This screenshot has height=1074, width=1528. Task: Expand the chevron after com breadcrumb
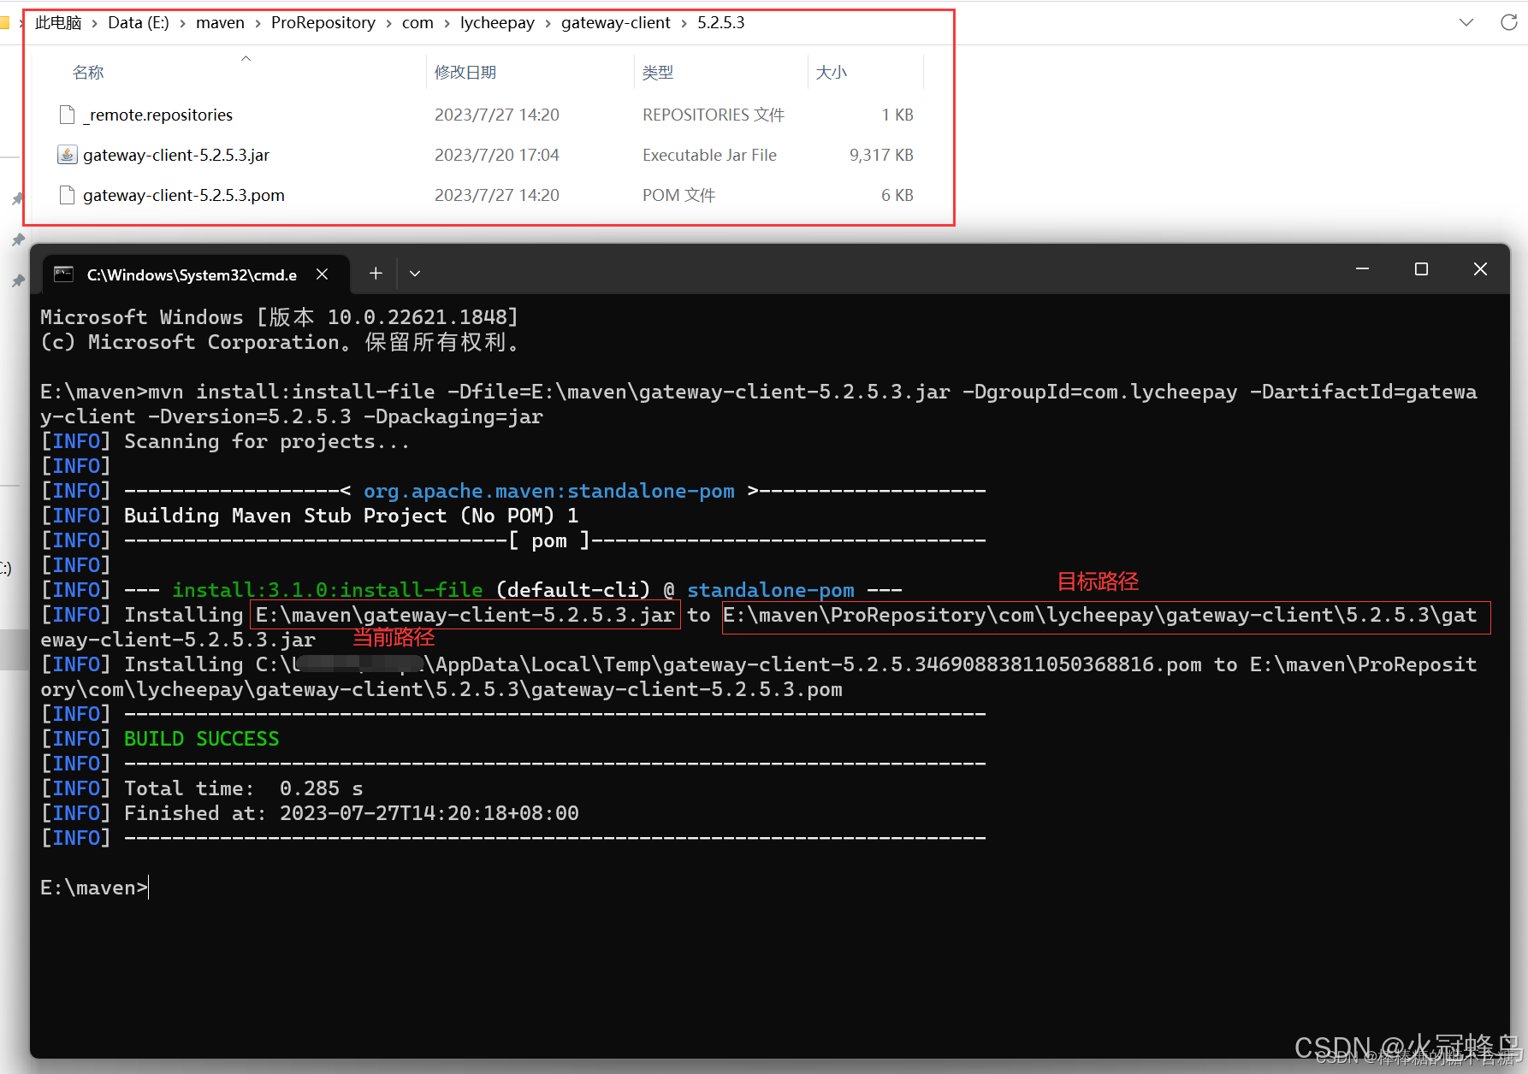(447, 23)
